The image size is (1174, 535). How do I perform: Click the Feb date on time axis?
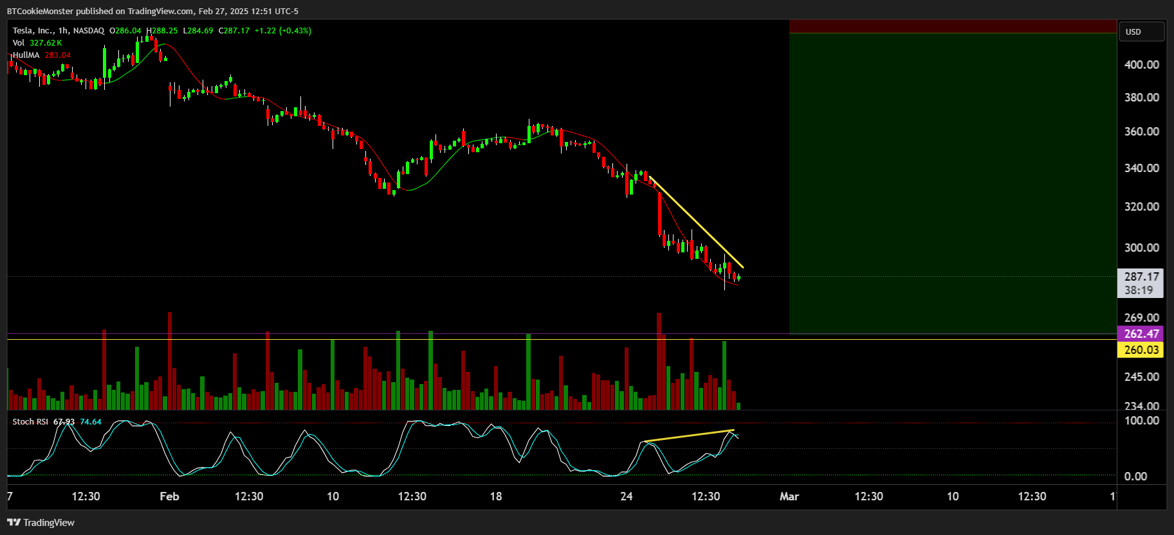coord(169,496)
